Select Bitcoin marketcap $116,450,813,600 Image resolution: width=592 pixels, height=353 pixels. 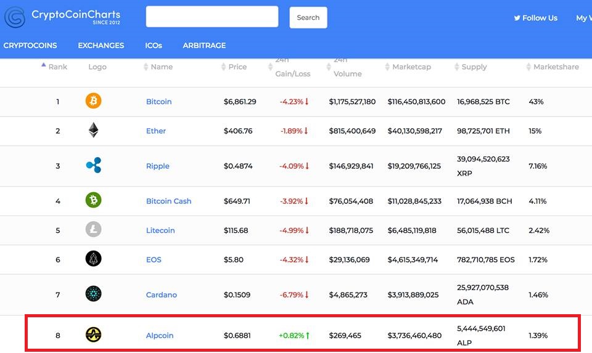[x=416, y=102]
